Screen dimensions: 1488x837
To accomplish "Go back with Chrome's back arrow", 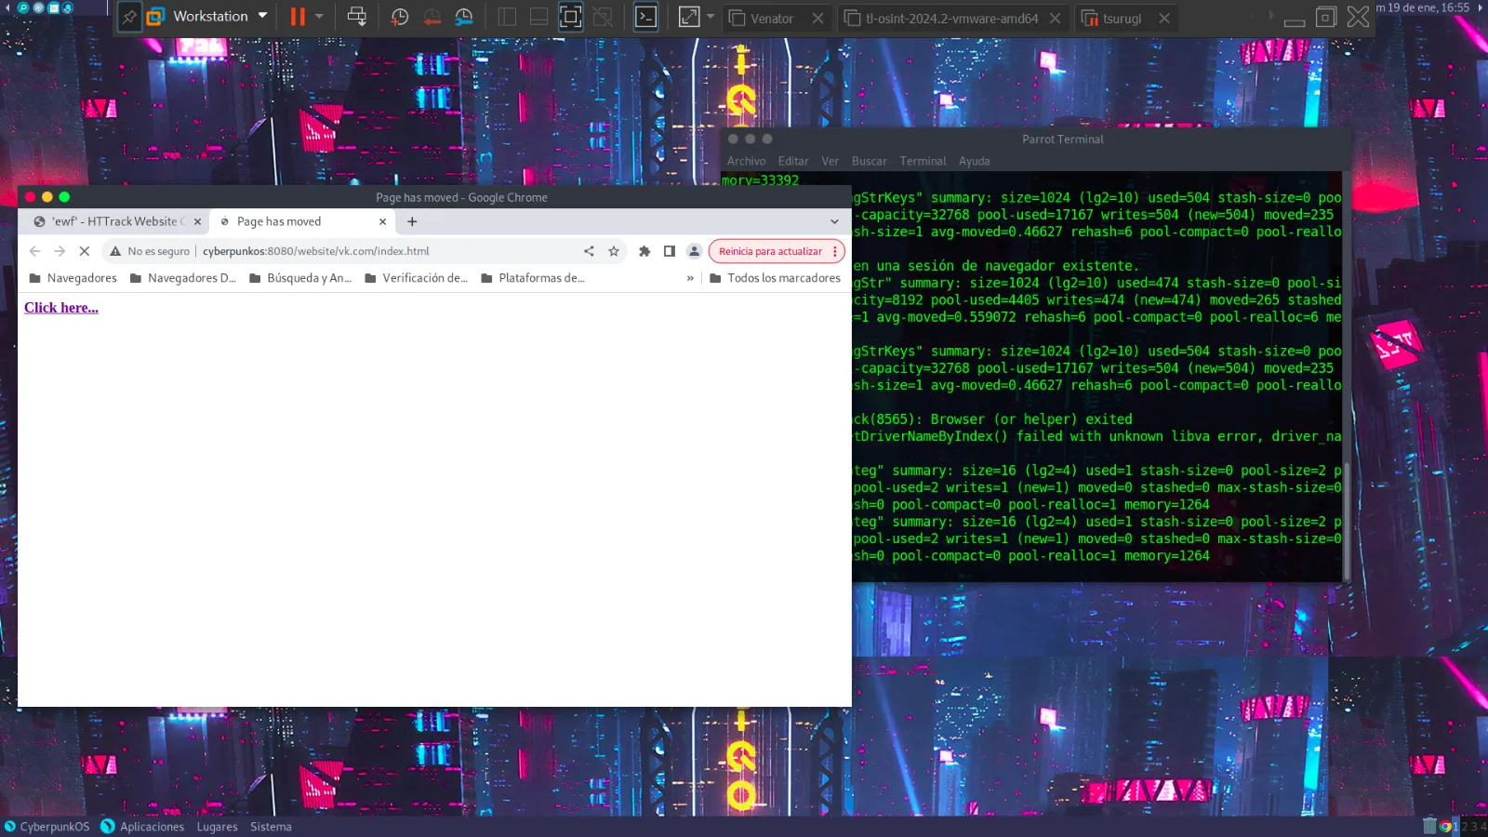I will click(34, 251).
